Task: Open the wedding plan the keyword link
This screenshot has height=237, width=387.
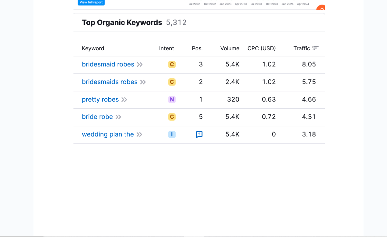Action: [108, 134]
